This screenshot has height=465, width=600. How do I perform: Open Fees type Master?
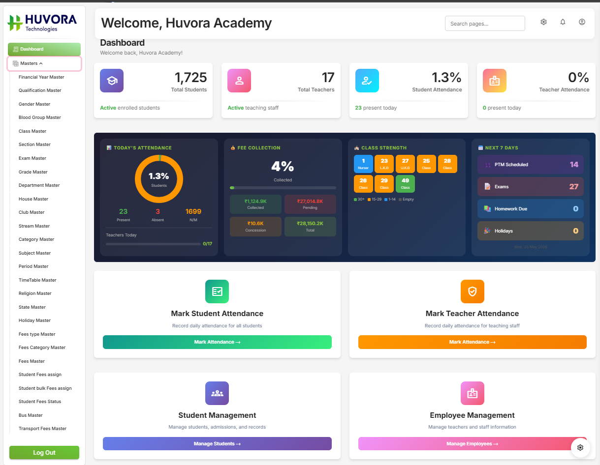tap(37, 334)
